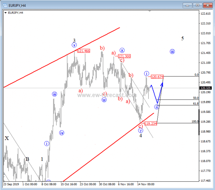The image size is (215, 190).
Task: Click the 15 Oct 16:00 date label
Action: coord(69,184)
